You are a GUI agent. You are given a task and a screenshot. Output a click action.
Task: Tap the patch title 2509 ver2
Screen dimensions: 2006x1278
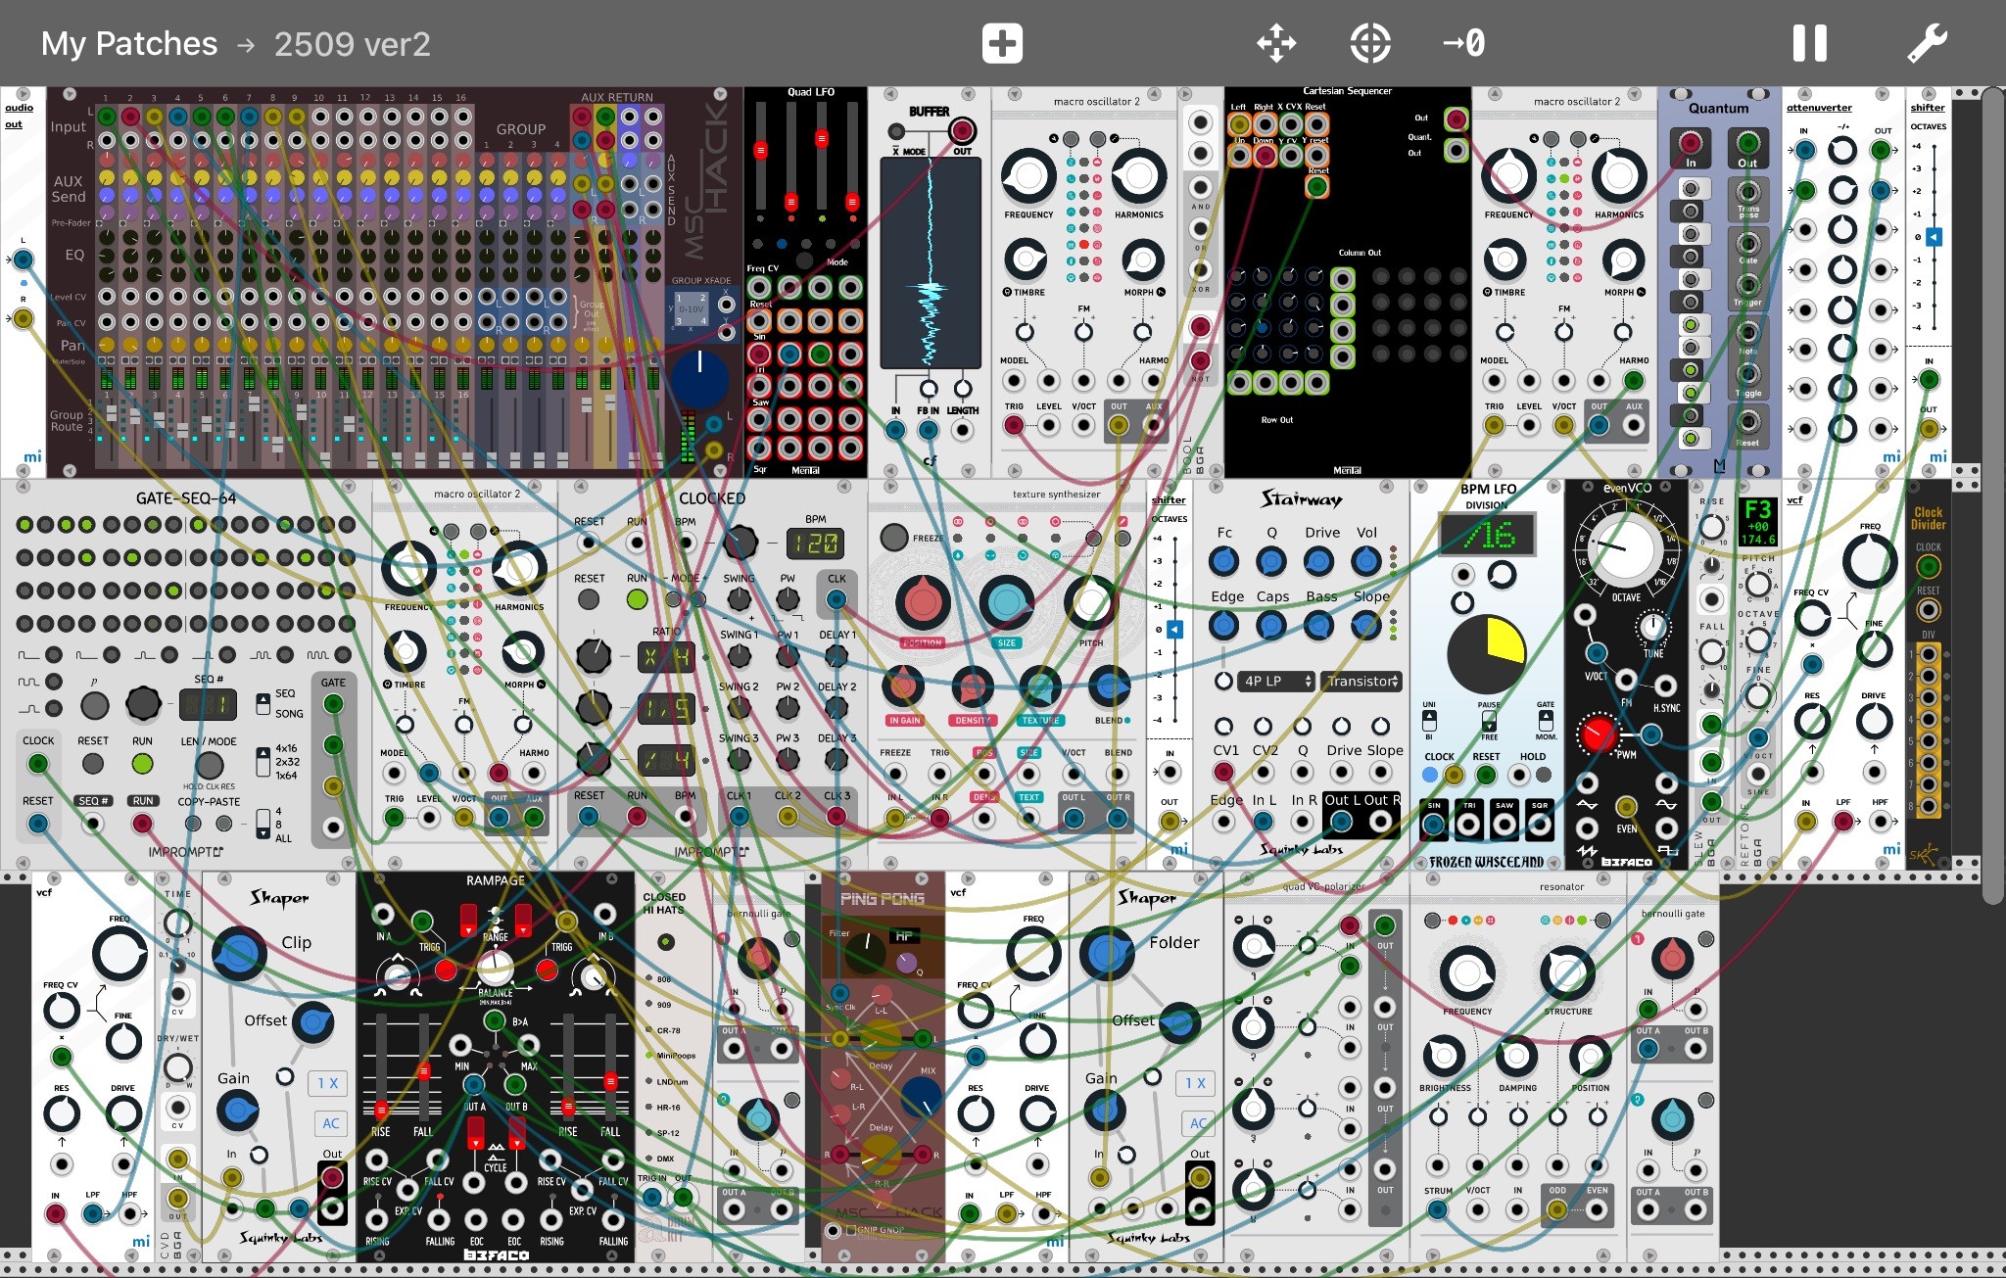[352, 44]
